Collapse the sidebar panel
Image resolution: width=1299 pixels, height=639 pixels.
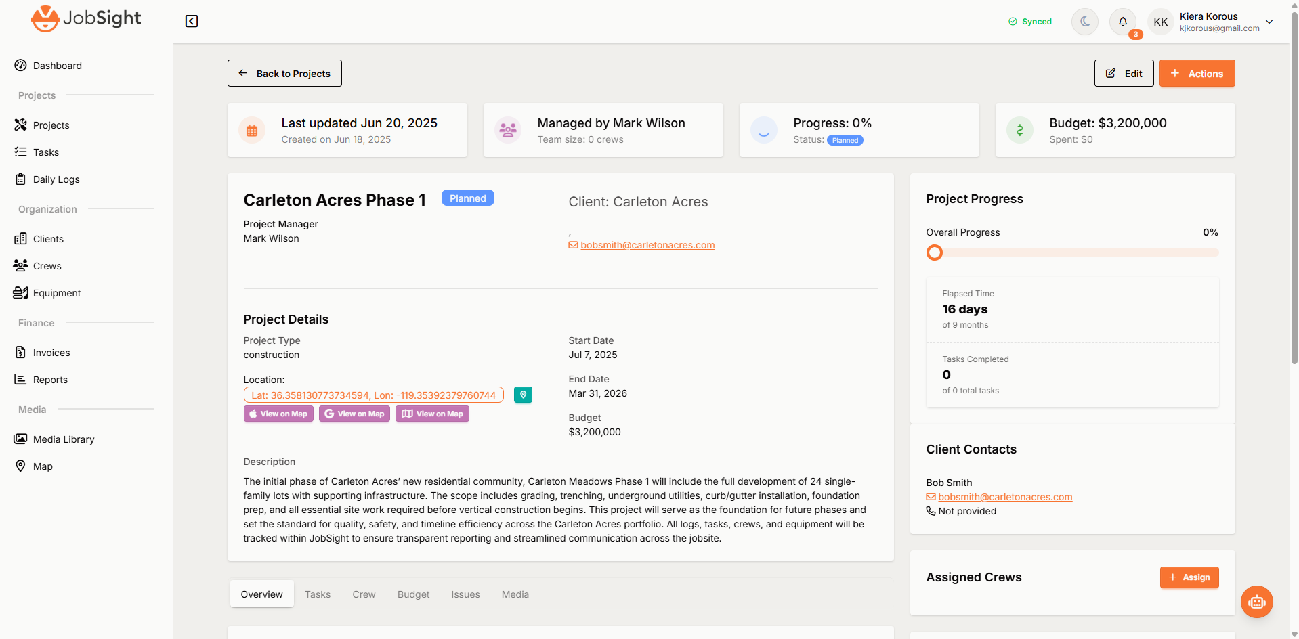(192, 21)
